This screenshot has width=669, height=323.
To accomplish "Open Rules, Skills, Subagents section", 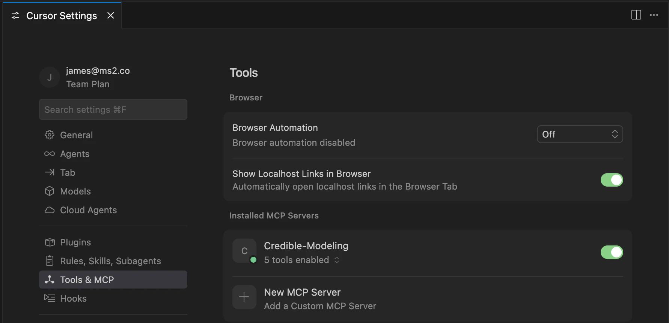I will tap(113, 261).
